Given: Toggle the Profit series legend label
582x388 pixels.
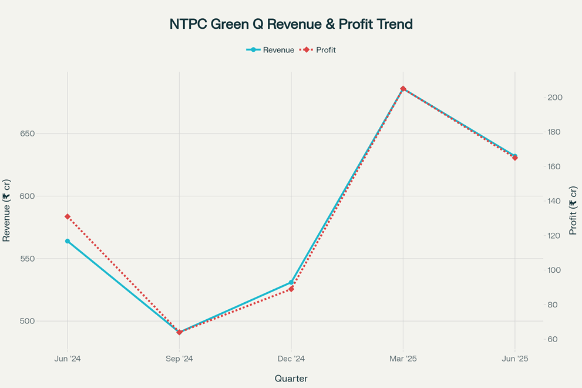Looking at the screenshot, I should [325, 50].
